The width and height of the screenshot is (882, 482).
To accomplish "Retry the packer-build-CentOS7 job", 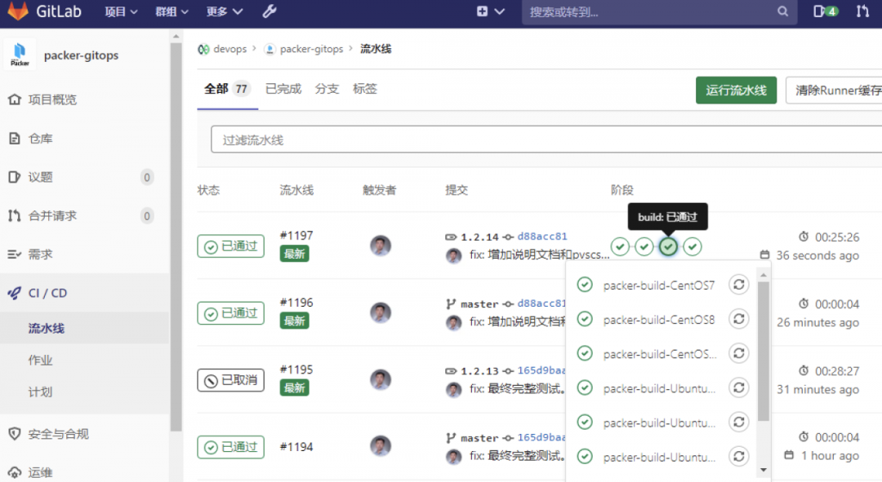I will 738,285.
